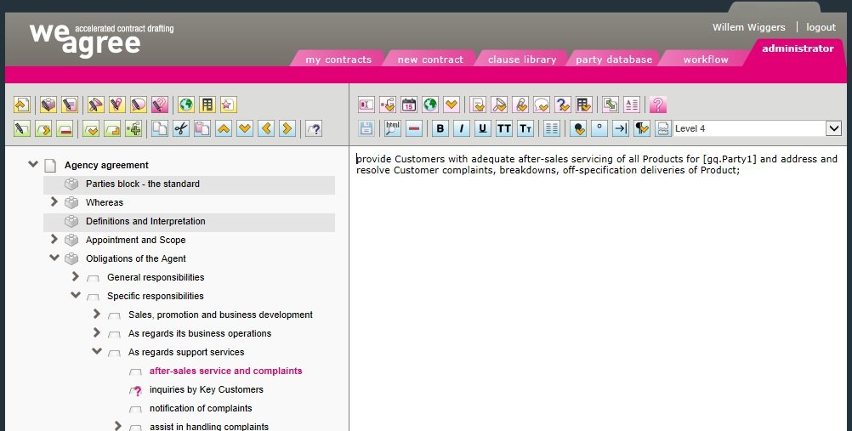
Task: Select 'inquiries by Key Customers' clause
Action: pos(206,389)
